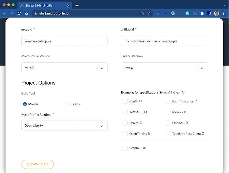This screenshot has height=173, width=229.
Task: Open the Extensions puzzle piece menu
Action: click(202, 13)
